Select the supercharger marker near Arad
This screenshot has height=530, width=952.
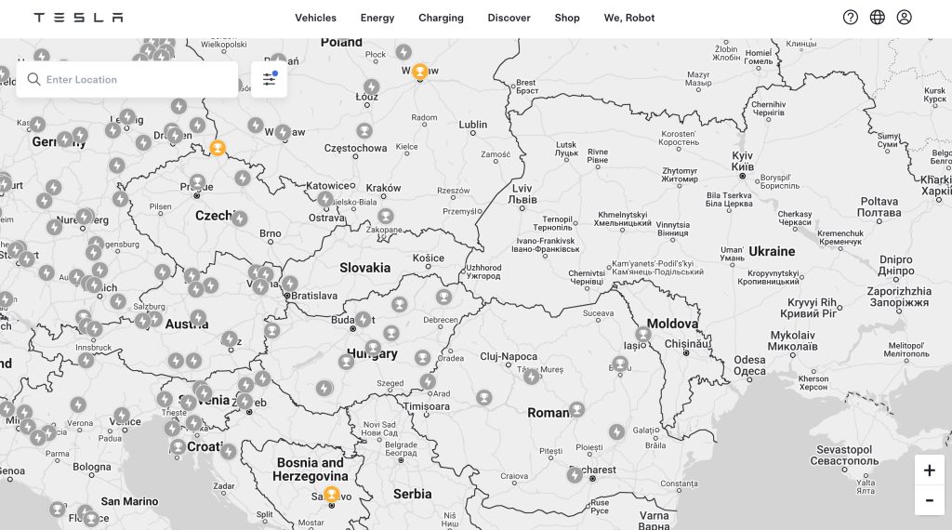428,381
